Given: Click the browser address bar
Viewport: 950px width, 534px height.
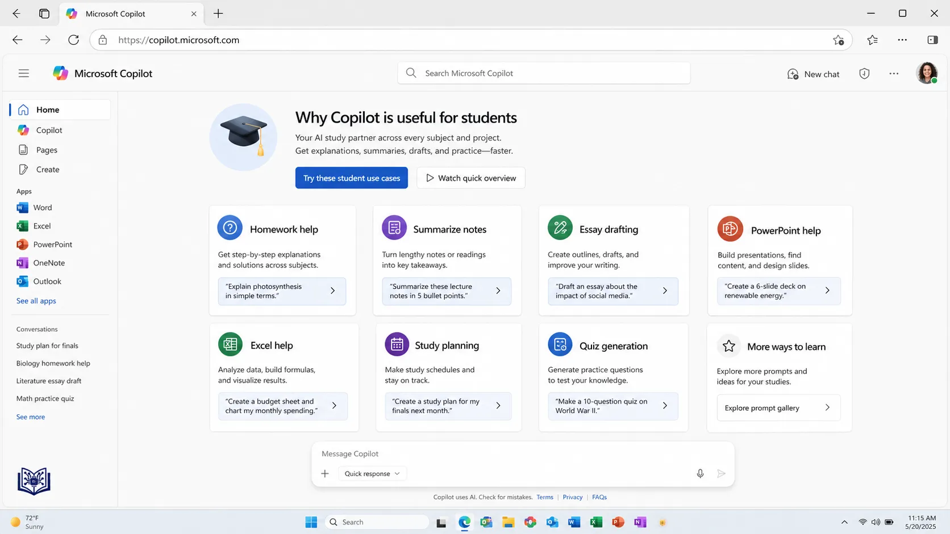Looking at the screenshot, I should click(471, 40).
